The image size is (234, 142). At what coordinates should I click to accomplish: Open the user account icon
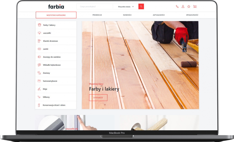point(183,6)
